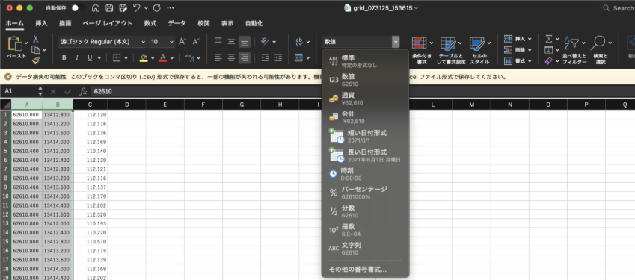Screen dimensions: 635x280
Task: Click the phonetic guide abc A icon
Action: [x=189, y=57]
